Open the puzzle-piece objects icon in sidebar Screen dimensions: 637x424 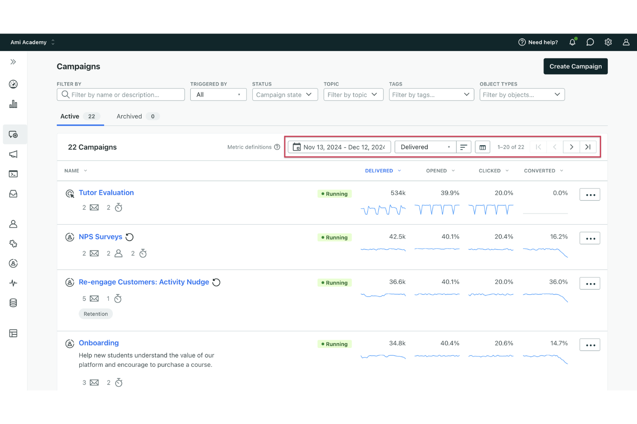[13, 244]
